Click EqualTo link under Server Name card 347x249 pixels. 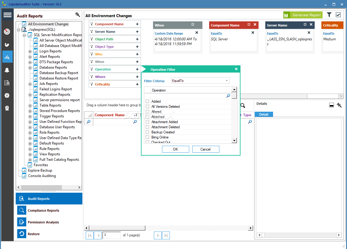pyautogui.click(x=273, y=33)
